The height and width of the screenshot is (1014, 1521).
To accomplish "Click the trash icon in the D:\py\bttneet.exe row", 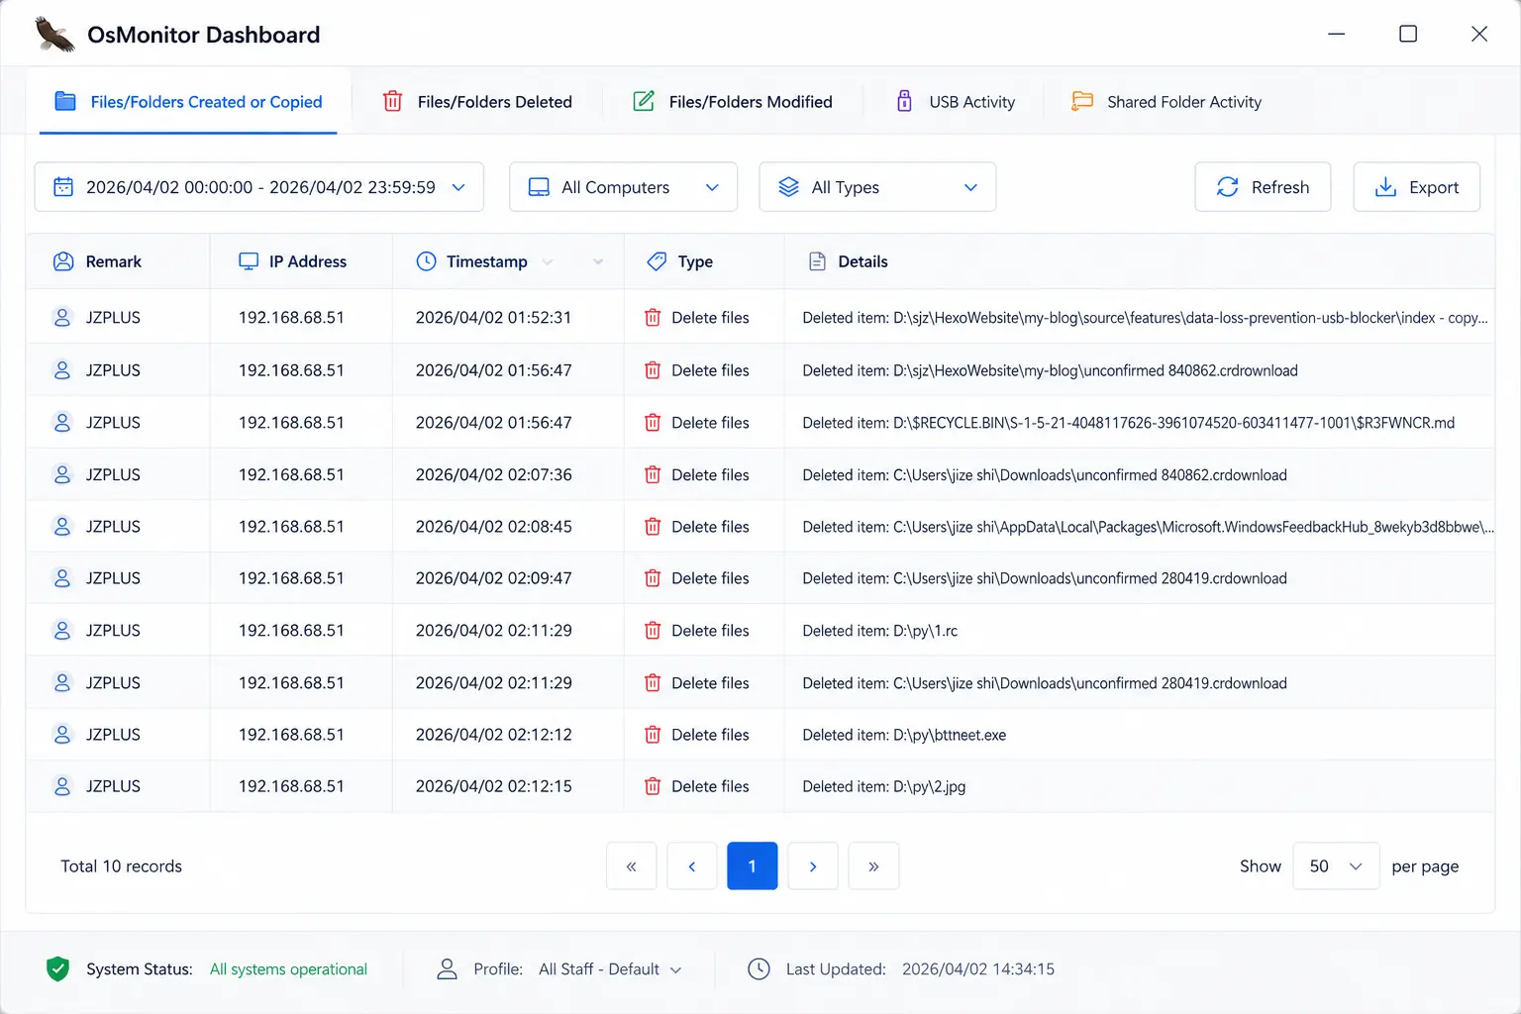I will pyautogui.click(x=653, y=735).
